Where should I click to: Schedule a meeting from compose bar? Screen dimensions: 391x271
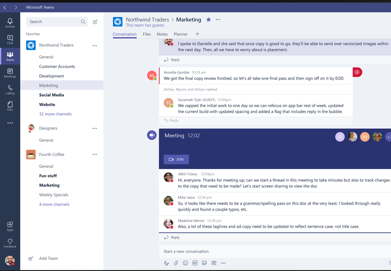pos(214,263)
